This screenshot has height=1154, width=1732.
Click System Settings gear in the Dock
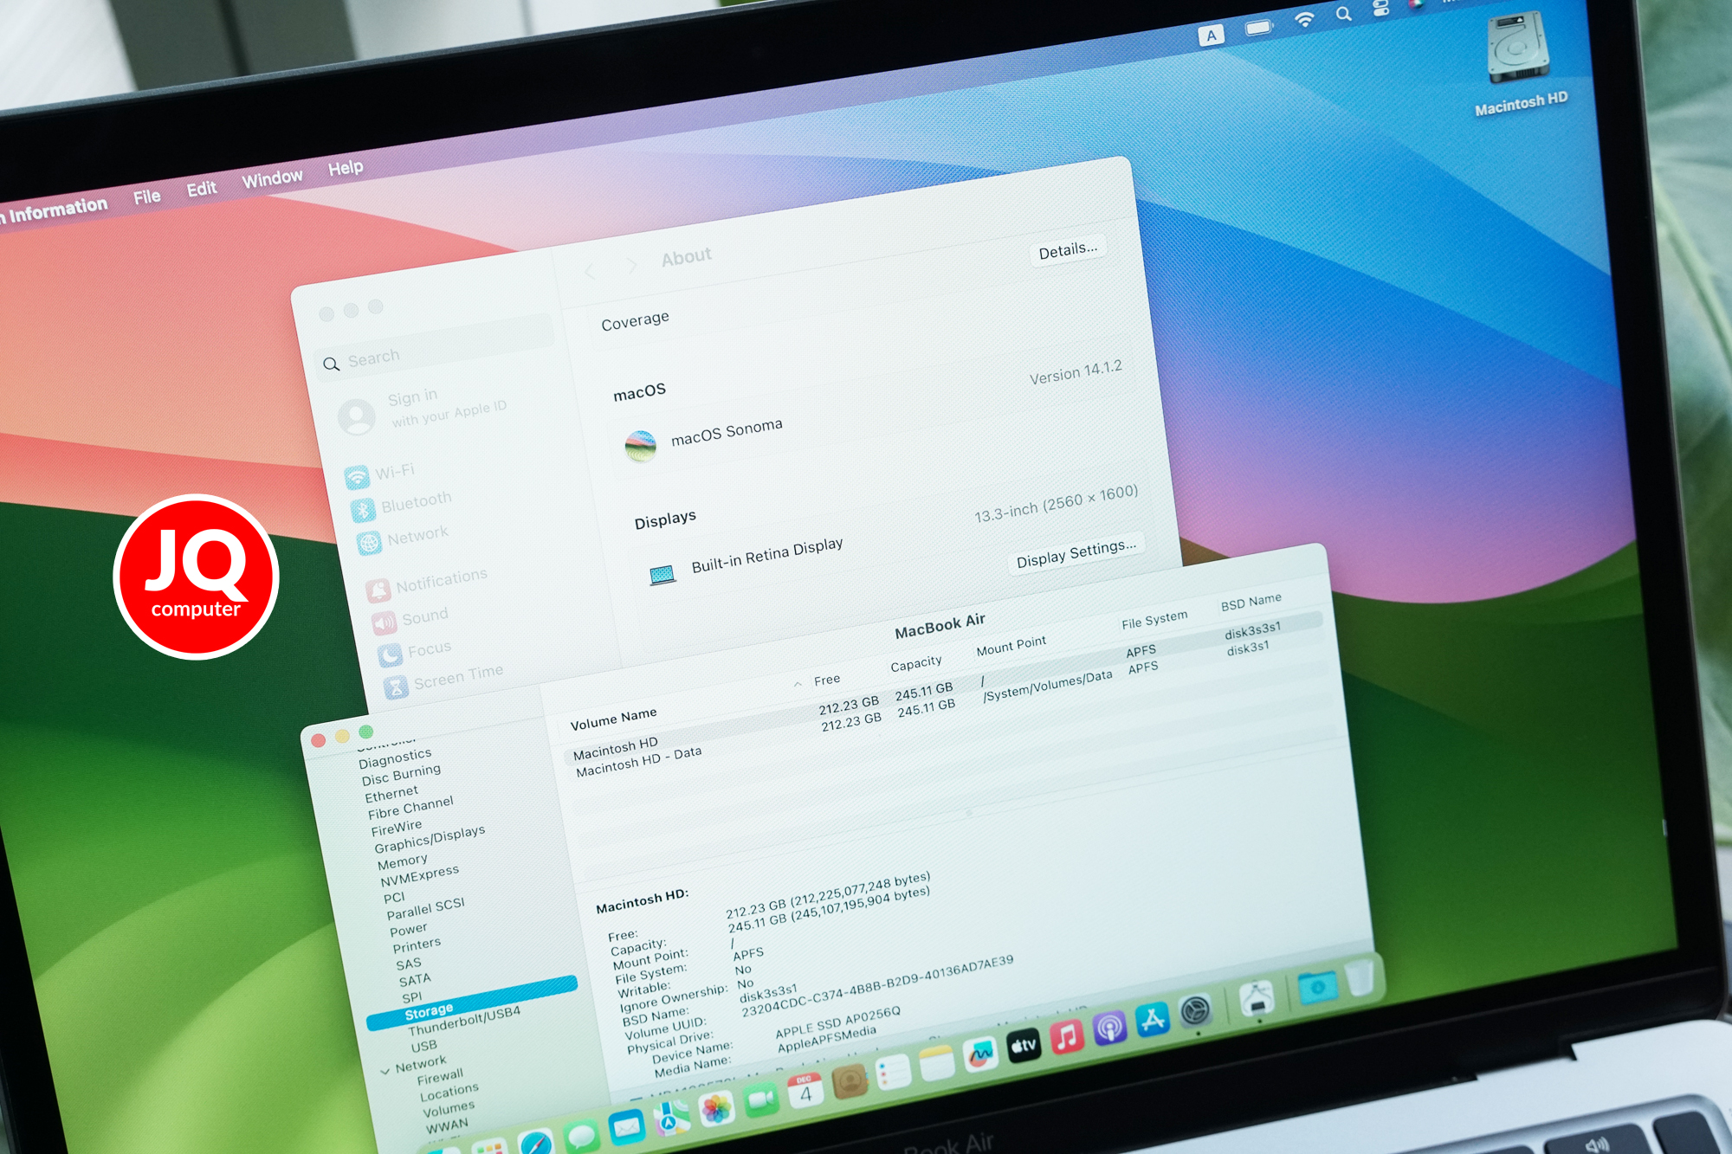coord(1196,1009)
